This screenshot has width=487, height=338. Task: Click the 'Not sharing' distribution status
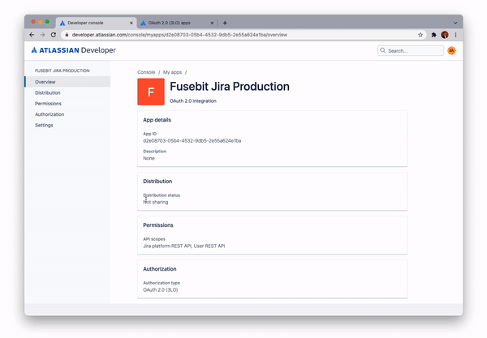(156, 202)
